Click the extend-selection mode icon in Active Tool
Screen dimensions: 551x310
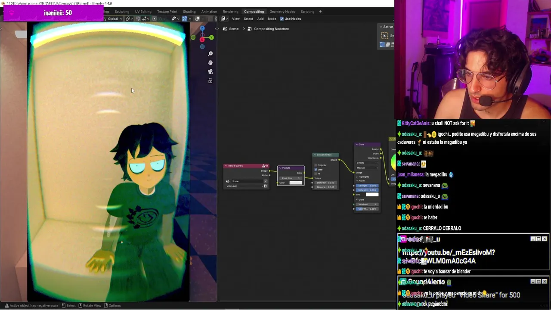(387, 44)
